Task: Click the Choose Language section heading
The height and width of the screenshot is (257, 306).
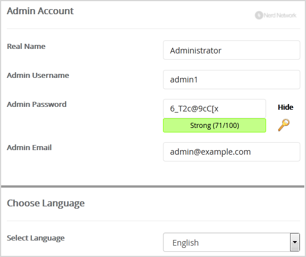Action: pyautogui.click(x=46, y=204)
